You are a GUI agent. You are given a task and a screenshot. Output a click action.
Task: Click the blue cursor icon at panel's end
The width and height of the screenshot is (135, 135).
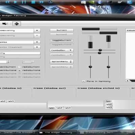click(130, 2)
